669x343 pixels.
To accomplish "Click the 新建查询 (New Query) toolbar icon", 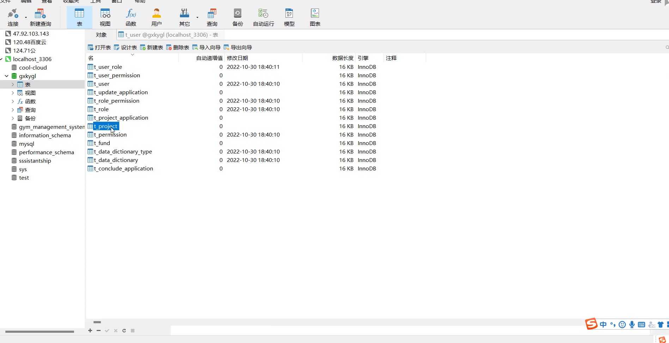I will pos(40,17).
